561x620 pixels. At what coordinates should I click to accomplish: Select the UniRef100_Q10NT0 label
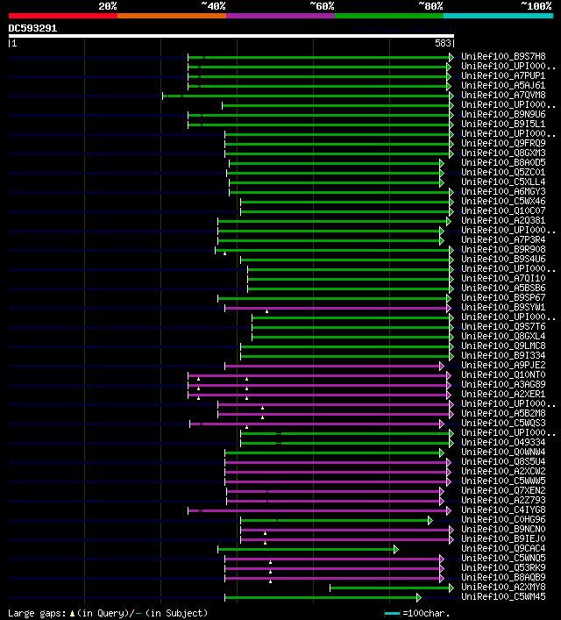[503, 374]
